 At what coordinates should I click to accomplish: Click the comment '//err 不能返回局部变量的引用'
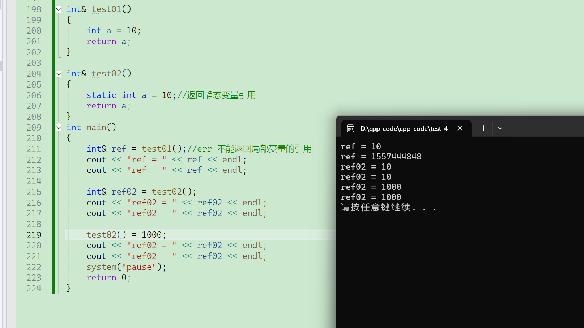(x=250, y=149)
